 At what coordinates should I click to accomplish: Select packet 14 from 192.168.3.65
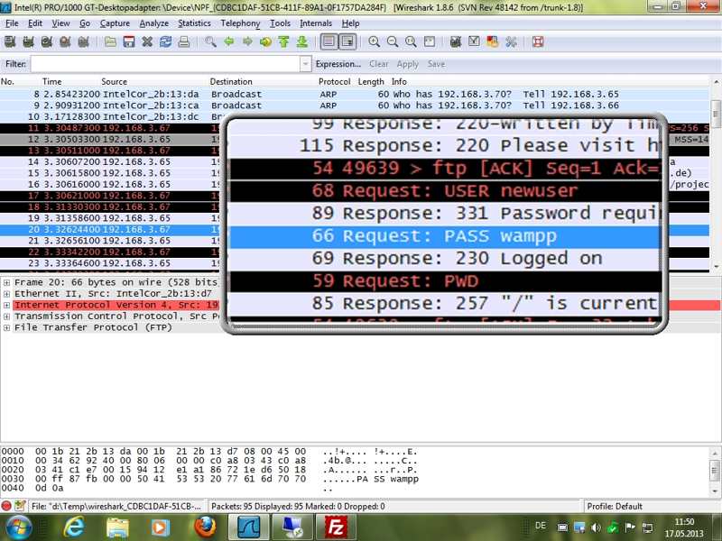pyautogui.click(x=110, y=161)
